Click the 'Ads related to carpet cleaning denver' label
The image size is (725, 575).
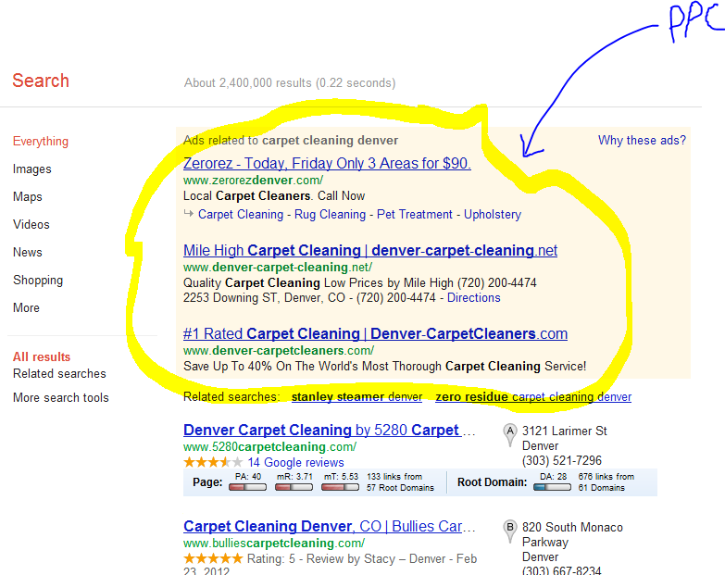coord(291,140)
